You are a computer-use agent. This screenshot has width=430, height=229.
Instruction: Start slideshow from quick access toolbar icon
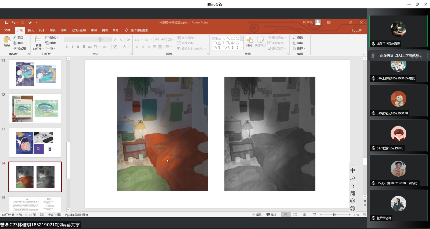(29, 23)
